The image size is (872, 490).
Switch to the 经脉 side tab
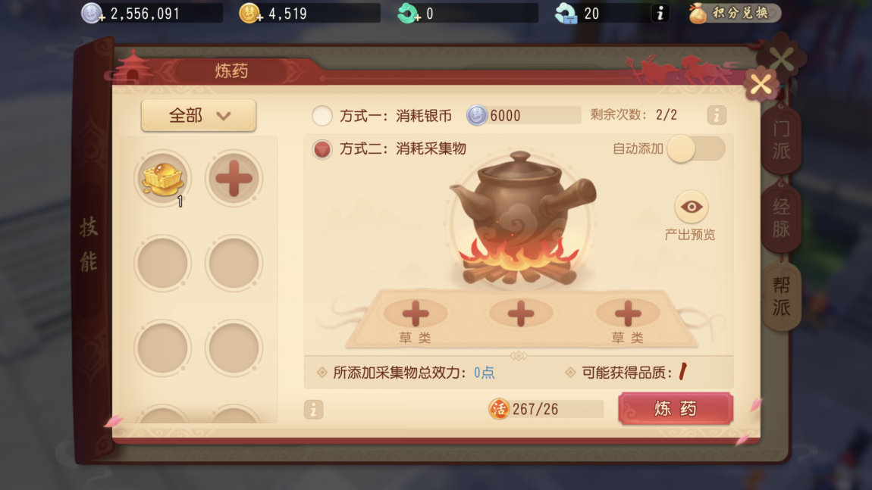(x=781, y=218)
